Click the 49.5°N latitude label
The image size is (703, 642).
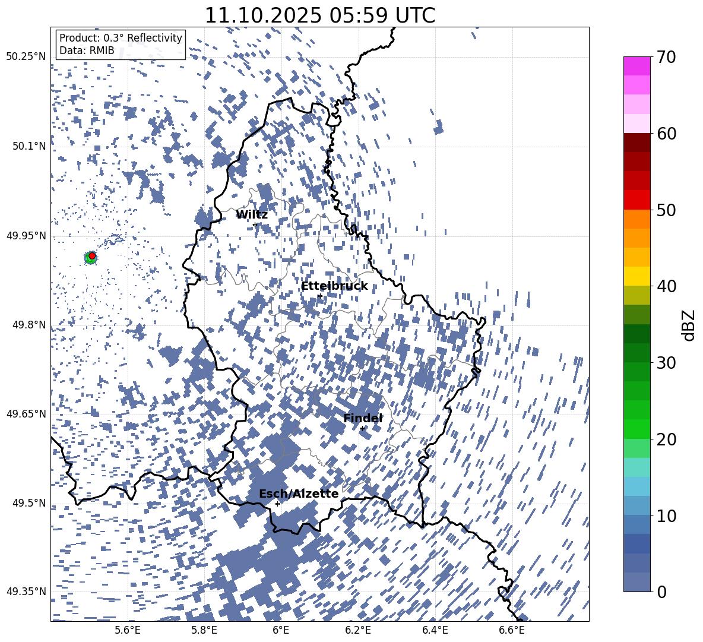coord(30,502)
